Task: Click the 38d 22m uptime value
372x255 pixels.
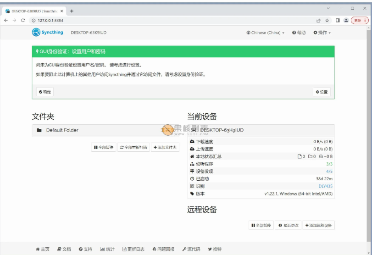Action: [x=324, y=179]
